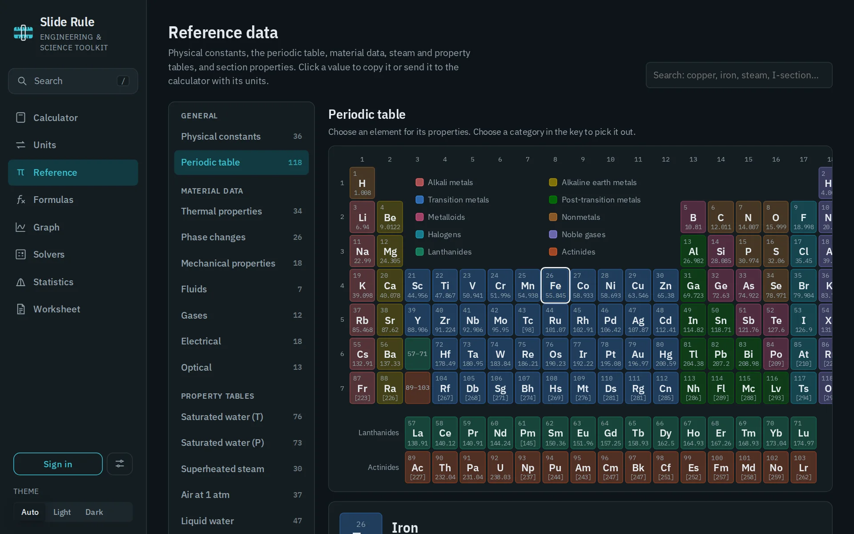This screenshot has width=854, height=534.
Task: Open the Statistics page
Action: point(73,282)
